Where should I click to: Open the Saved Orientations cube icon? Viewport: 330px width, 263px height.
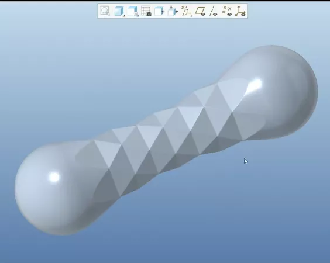132,11
